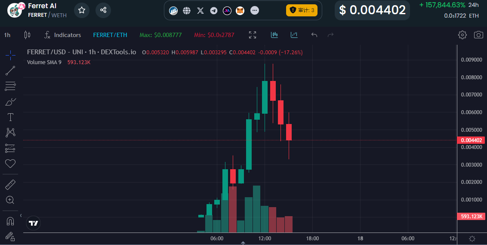Select the long position forecasting tool
This screenshot has width=487, height=245.
pos(10,148)
